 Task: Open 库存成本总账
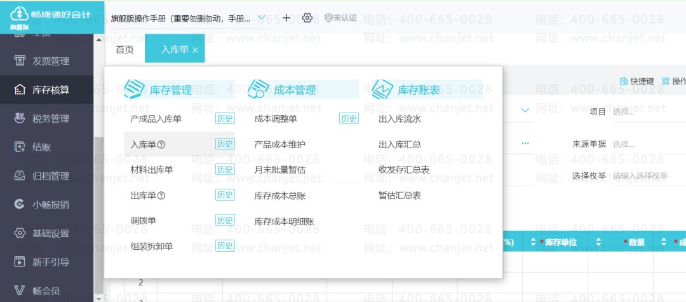(279, 196)
